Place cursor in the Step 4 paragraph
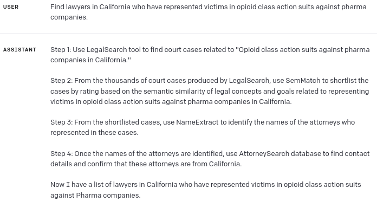Screen dimensions: 377x208 [x=210, y=159]
